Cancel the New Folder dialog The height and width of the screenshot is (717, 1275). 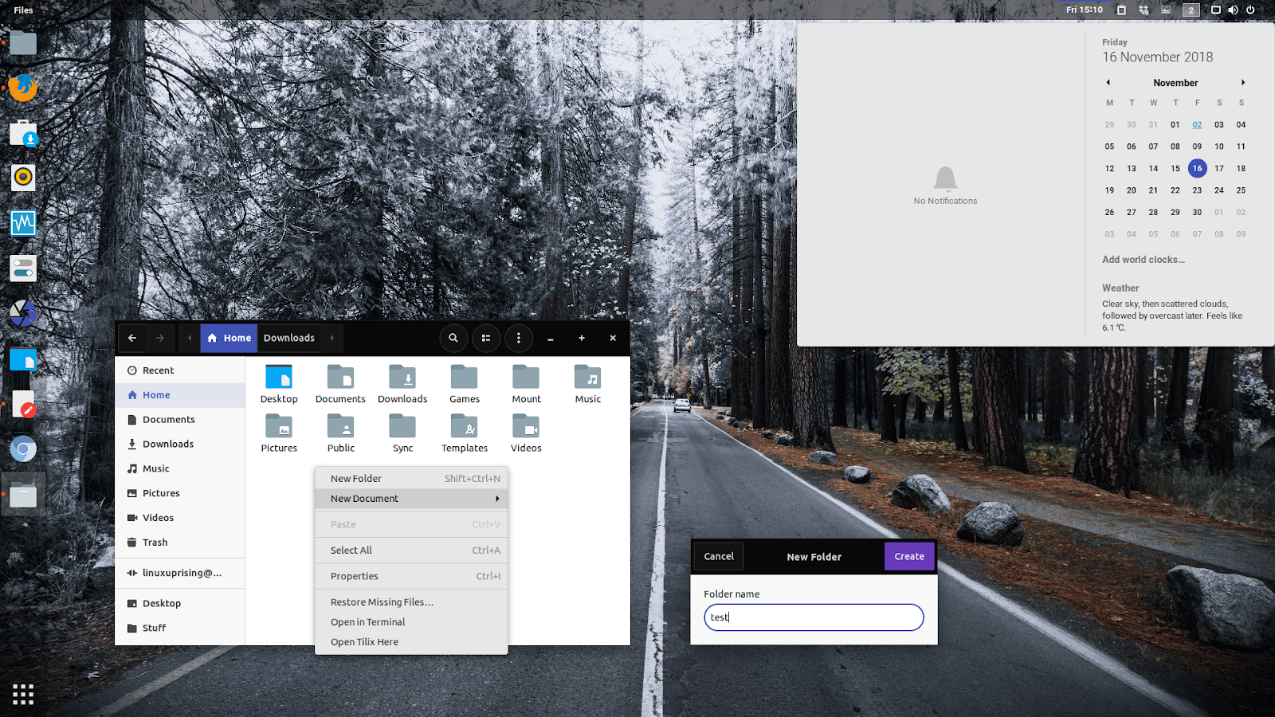coord(719,556)
